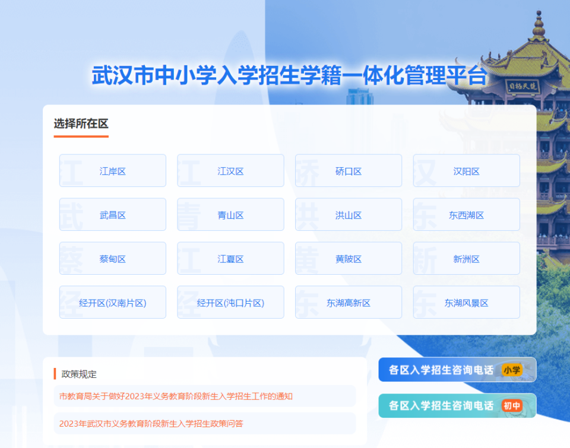Choose the 东西湖区 district
Image resolution: width=570 pixels, height=448 pixels.
click(x=466, y=215)
